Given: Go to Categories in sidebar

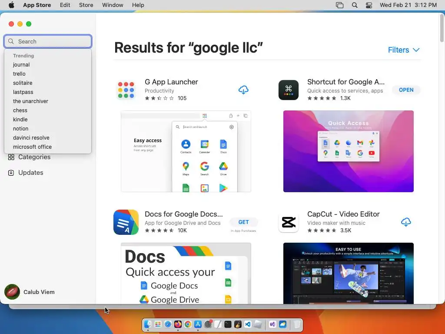Looking at the screenshot, I should click(34, 157).
